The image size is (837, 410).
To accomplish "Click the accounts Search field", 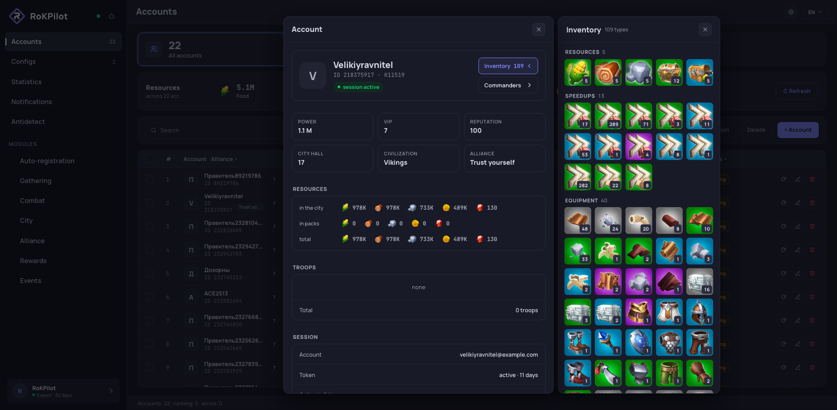I will coord(214,130).
